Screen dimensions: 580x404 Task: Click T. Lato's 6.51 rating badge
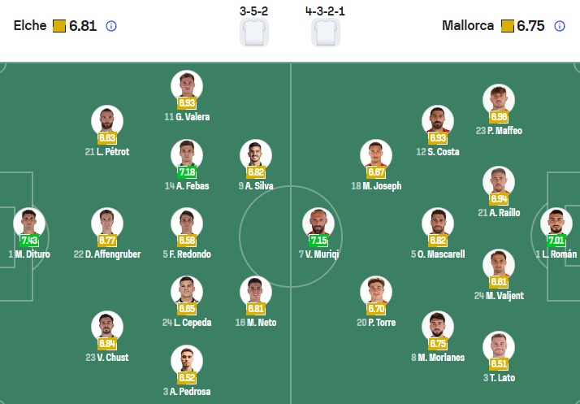click(x=499, y=364)
